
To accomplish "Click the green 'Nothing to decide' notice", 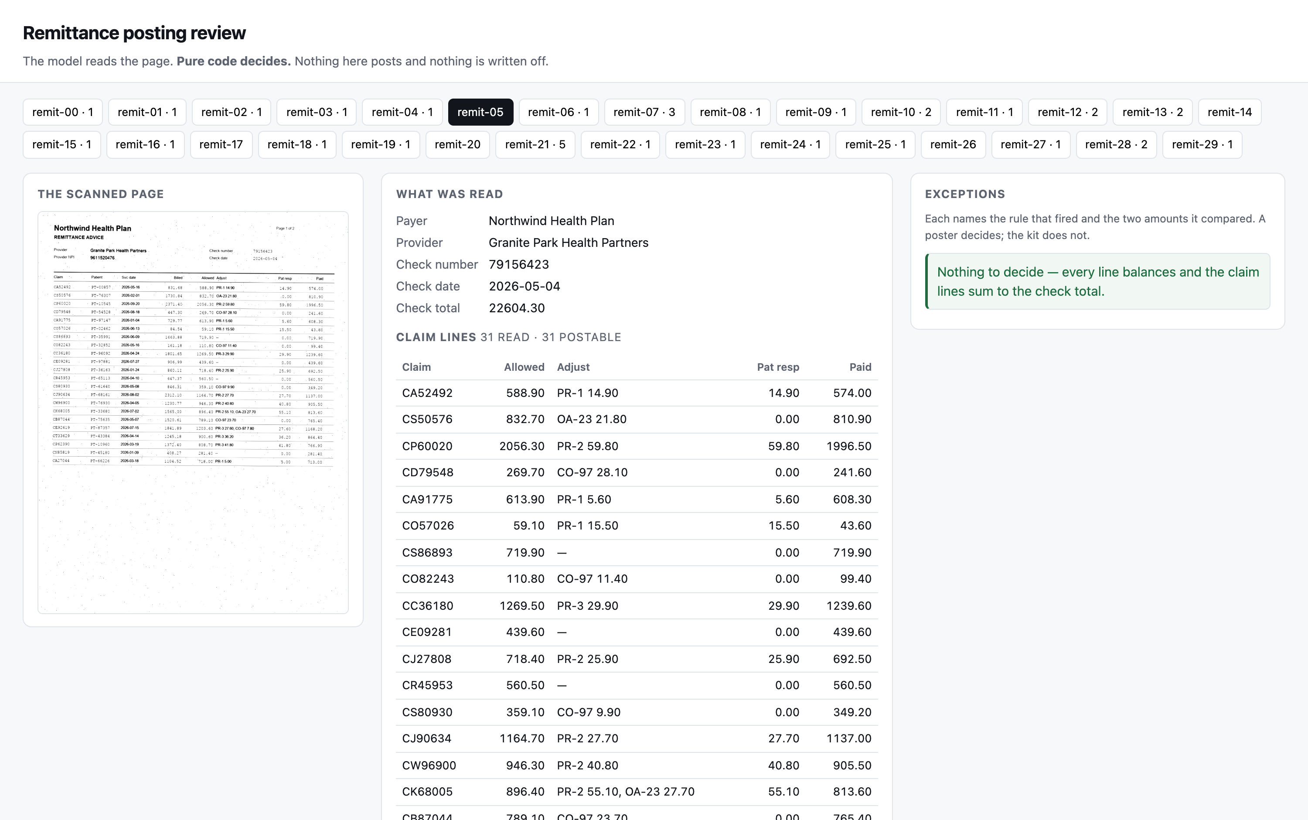I will [1098, 281].
